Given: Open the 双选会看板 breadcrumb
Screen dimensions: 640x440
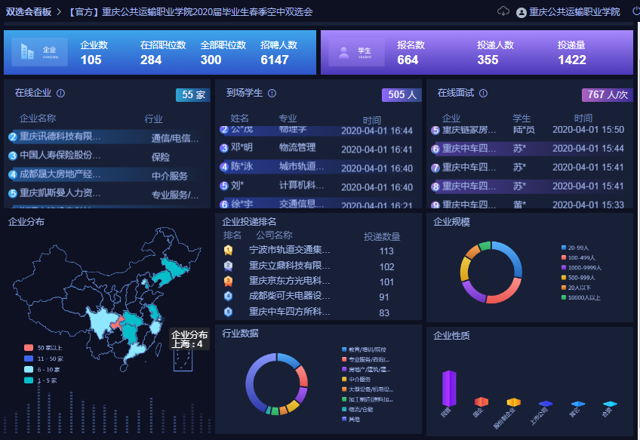Looking at the screenshot, I should click(x=29, y=12).
